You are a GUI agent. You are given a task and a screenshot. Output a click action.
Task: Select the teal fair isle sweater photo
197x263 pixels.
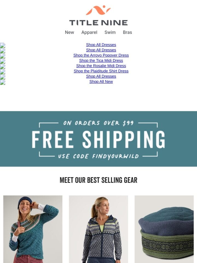point(33,229)
